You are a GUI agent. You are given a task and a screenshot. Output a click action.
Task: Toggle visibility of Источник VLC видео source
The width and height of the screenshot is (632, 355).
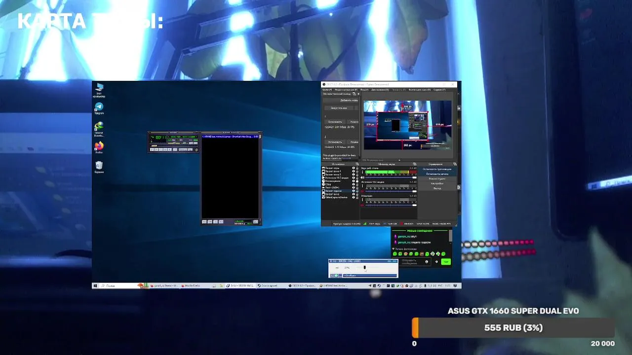click(354, 177)
